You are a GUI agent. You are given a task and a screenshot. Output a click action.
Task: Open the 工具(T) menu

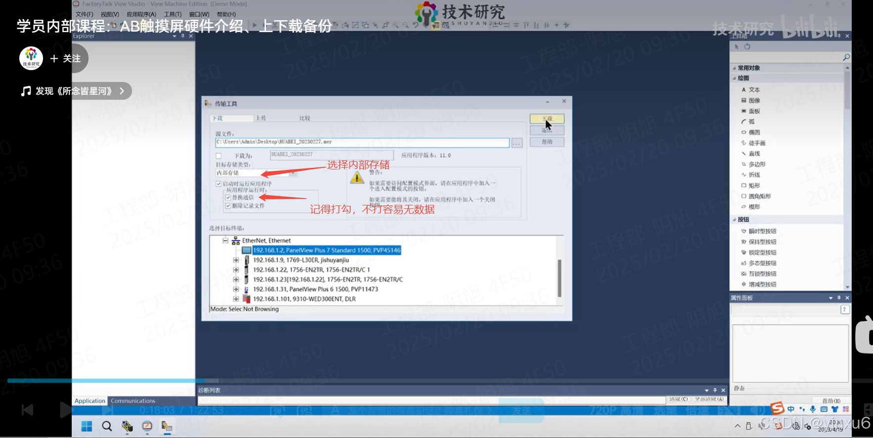pos(173,14)
